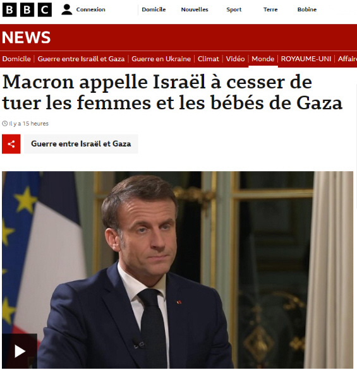Screen dimensions: 357x370
Task: Click the BBC logo blocks
Action: click(27, 9)
